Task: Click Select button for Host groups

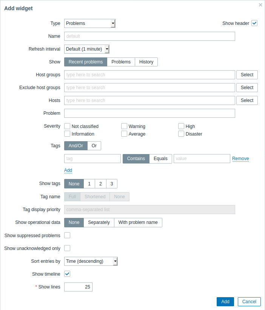Action: click(x=247, y=75)
